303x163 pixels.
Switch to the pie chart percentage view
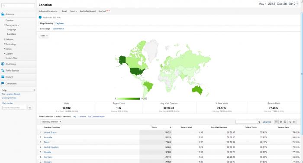pos(281,122)
